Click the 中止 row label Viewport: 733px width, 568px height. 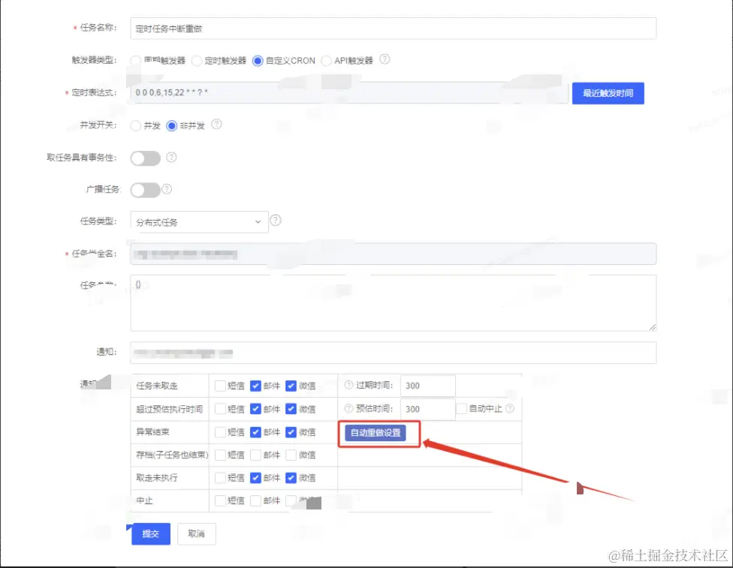click(144, 500)
